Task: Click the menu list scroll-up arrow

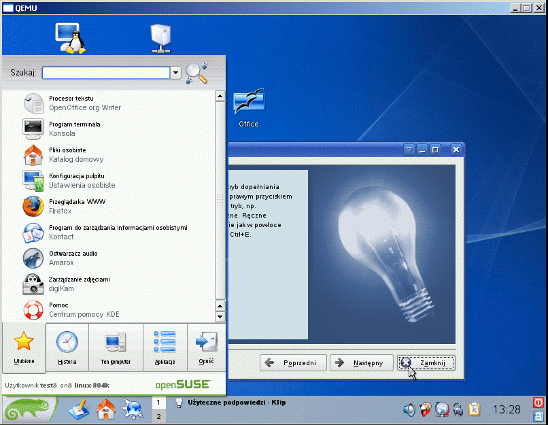Action: [220, 97]
